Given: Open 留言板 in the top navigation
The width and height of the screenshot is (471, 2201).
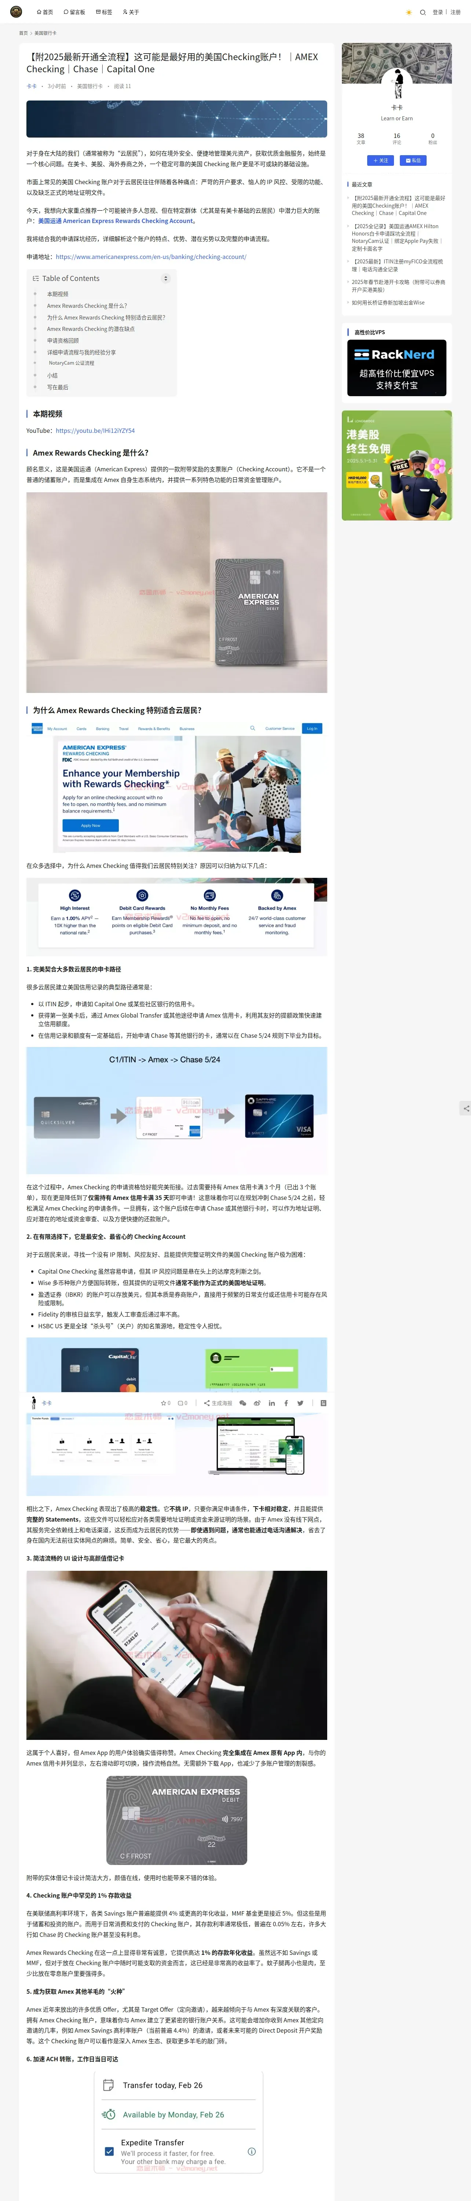Looking at the screenshot, I should click(74, 12).
